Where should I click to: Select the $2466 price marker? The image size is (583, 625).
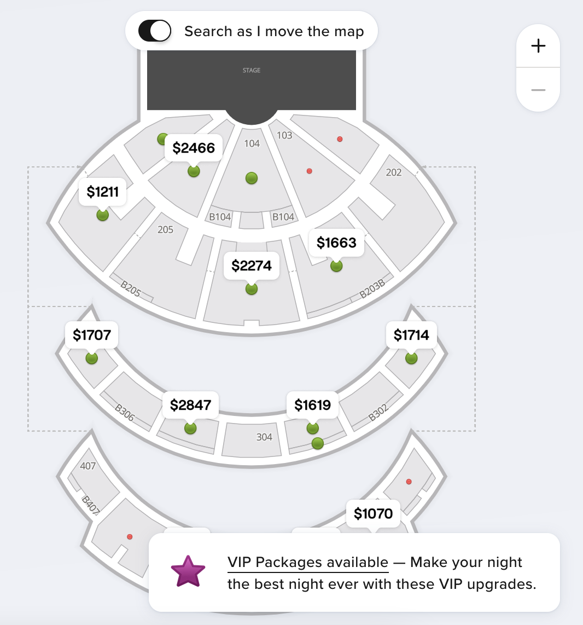click(194, 148)
